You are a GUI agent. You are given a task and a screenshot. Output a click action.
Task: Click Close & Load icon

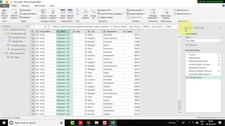pos(4,12)
